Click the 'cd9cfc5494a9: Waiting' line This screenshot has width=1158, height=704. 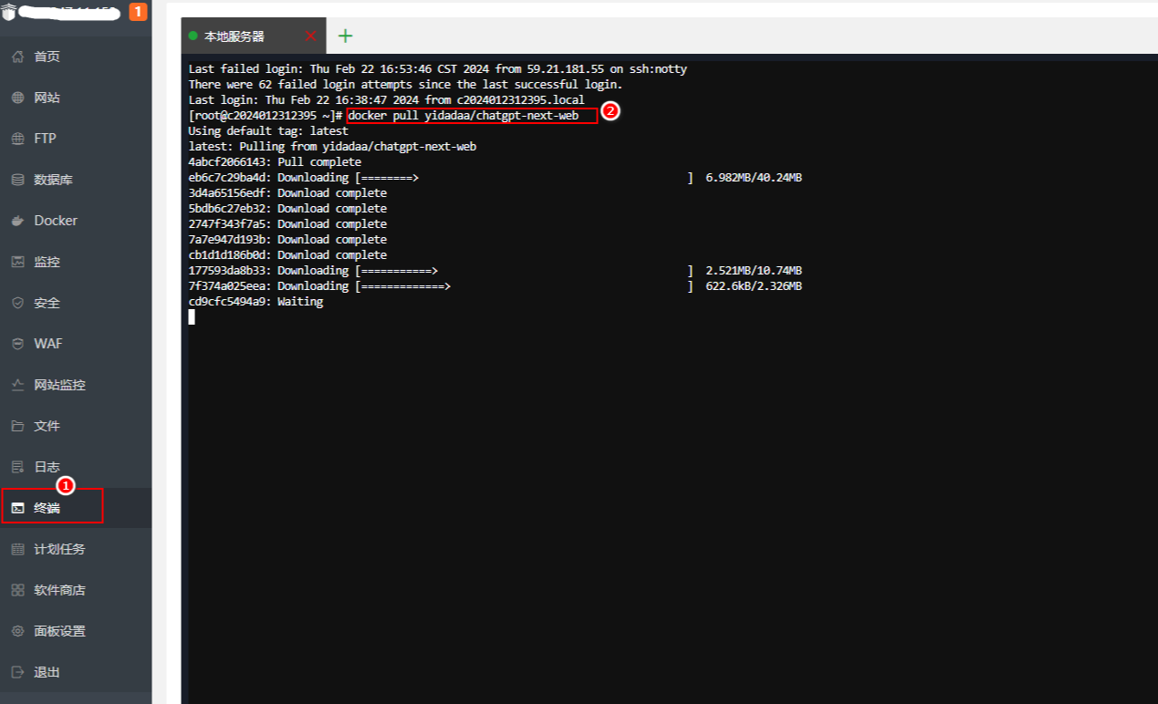point(256,302)
